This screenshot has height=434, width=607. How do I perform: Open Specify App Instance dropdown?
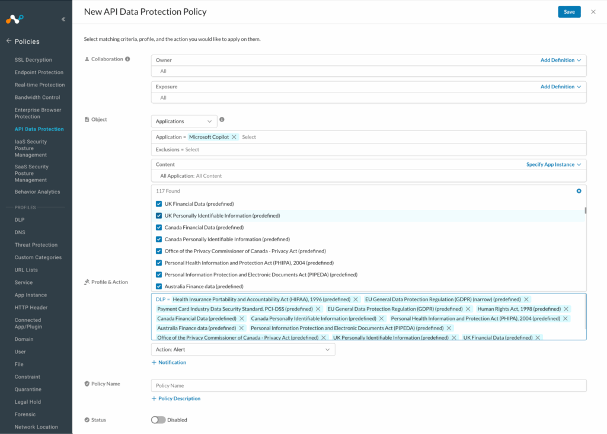(x=554, y=164)
